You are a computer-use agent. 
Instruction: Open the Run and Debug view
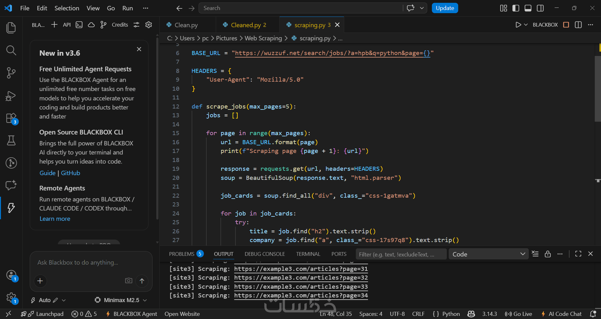[11, 96]
